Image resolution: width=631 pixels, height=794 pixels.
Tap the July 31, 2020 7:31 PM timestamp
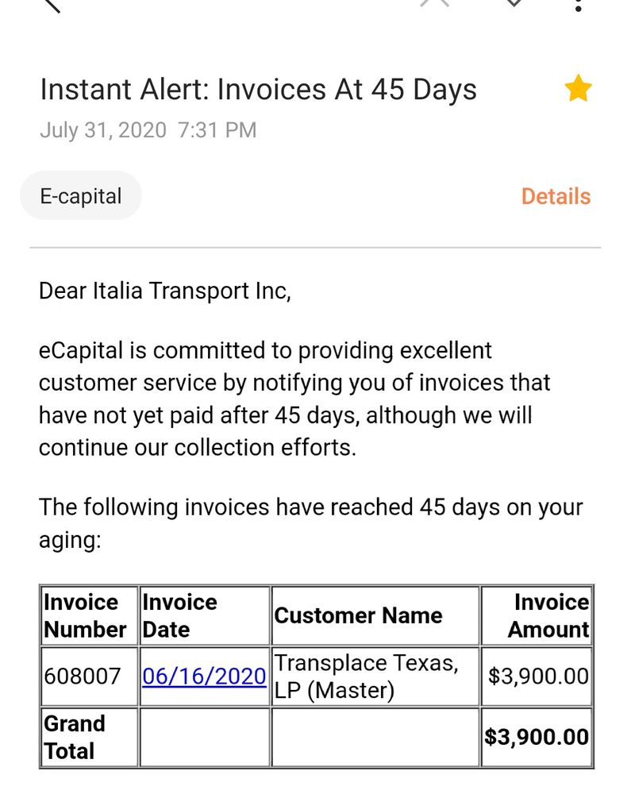[x=148, y=130]
